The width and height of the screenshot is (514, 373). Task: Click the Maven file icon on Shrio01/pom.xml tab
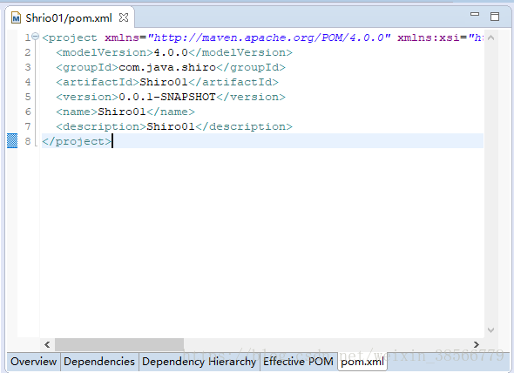16,17
